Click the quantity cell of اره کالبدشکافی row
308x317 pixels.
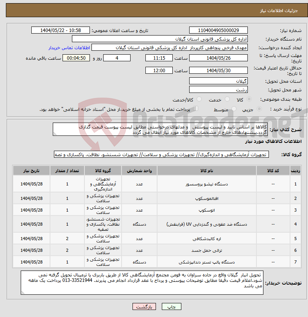coord(67,239)
